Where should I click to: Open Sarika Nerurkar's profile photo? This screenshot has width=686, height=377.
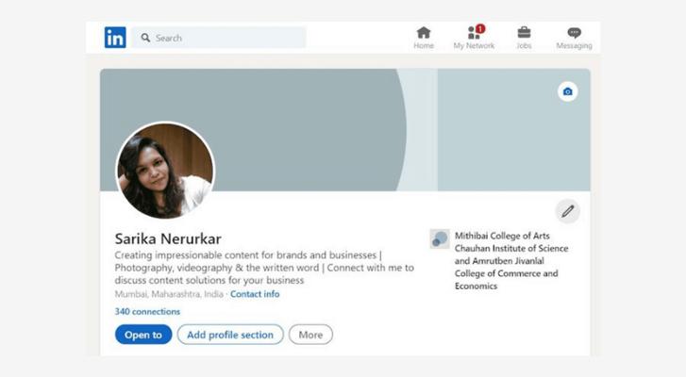click(165, 171)
